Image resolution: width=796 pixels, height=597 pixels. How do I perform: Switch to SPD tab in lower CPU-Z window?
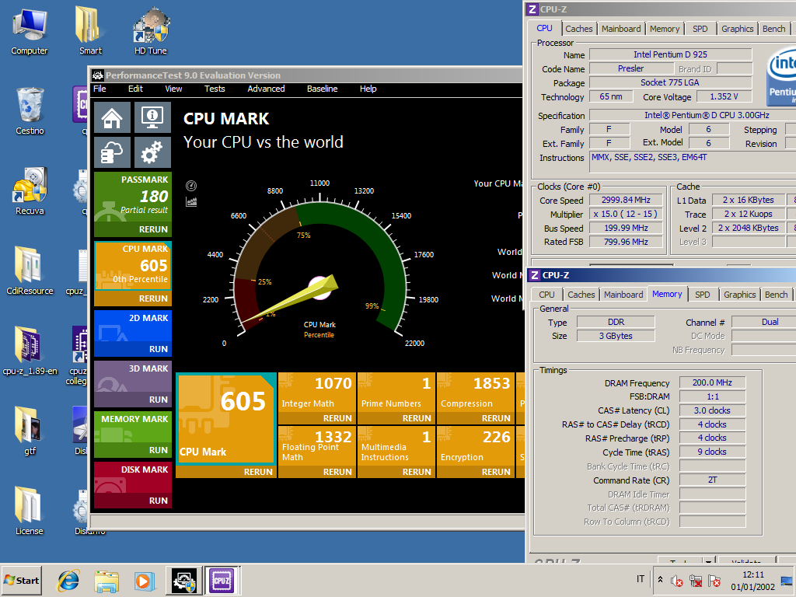(x=702, y=295)
